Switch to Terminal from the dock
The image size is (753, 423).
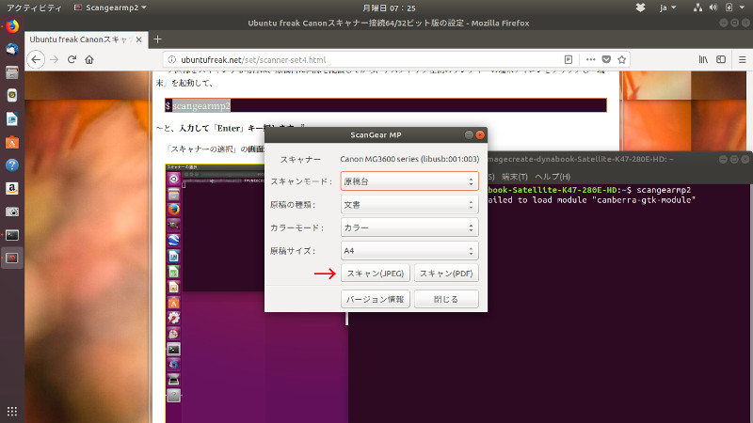tap(12, 235)
